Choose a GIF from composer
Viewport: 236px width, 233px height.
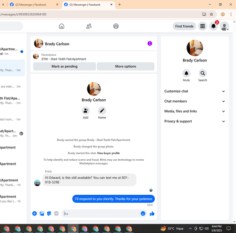[x=56, y=214]
